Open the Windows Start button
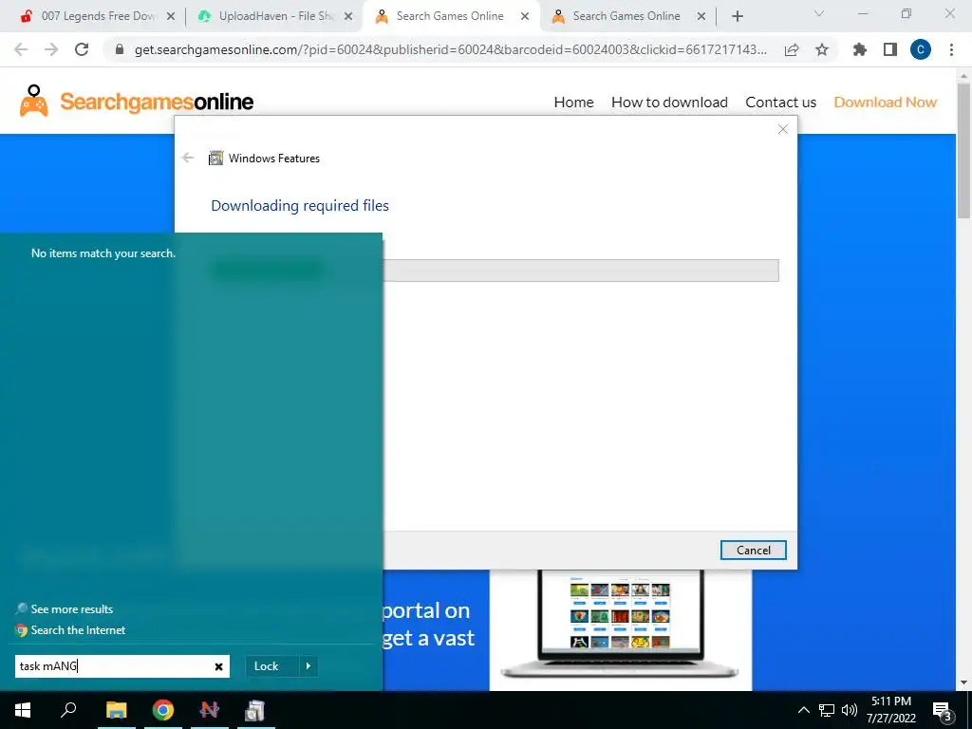The width and height of the screenshot is (972, 729). tap(23, 710)
